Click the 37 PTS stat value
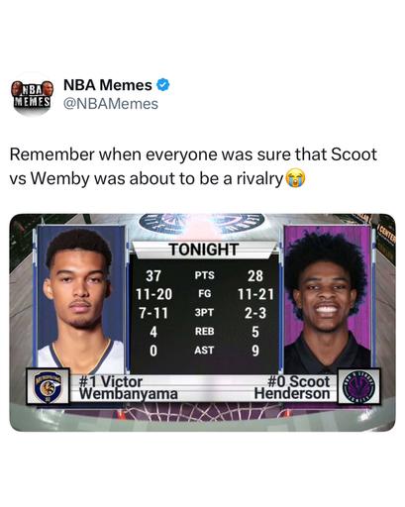Screen dimensions: 405x507 point(153,276)
